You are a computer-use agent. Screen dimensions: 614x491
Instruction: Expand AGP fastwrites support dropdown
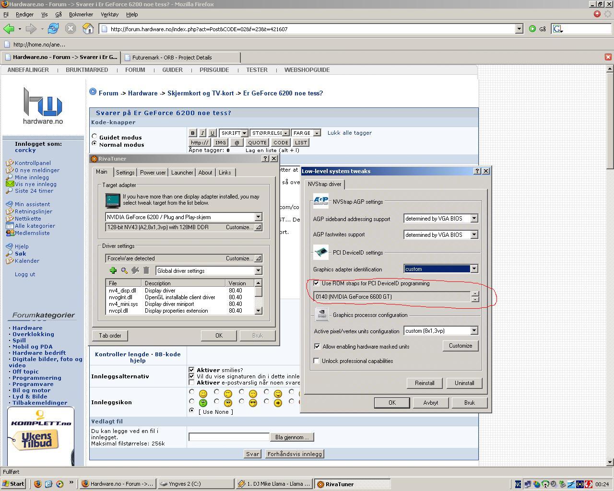[473, 234]
